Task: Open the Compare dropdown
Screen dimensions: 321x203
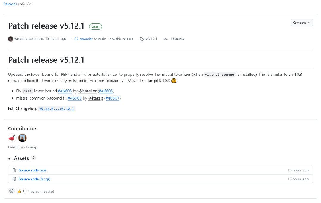Action: pyautogui.click(x=302, y=23)
